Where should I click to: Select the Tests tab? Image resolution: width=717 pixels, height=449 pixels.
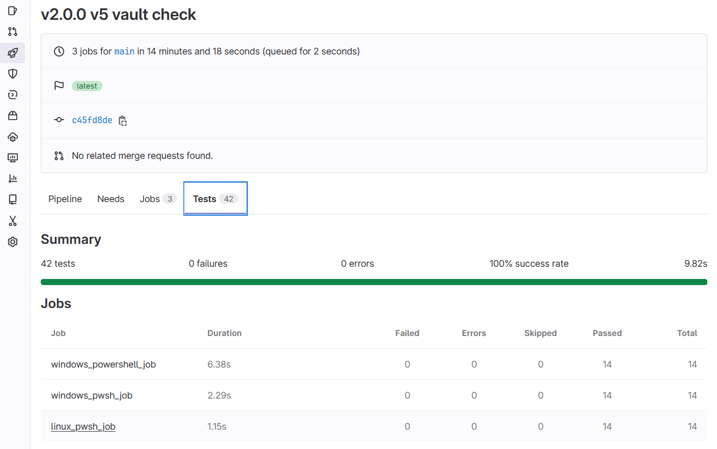[x=215, y=199]
